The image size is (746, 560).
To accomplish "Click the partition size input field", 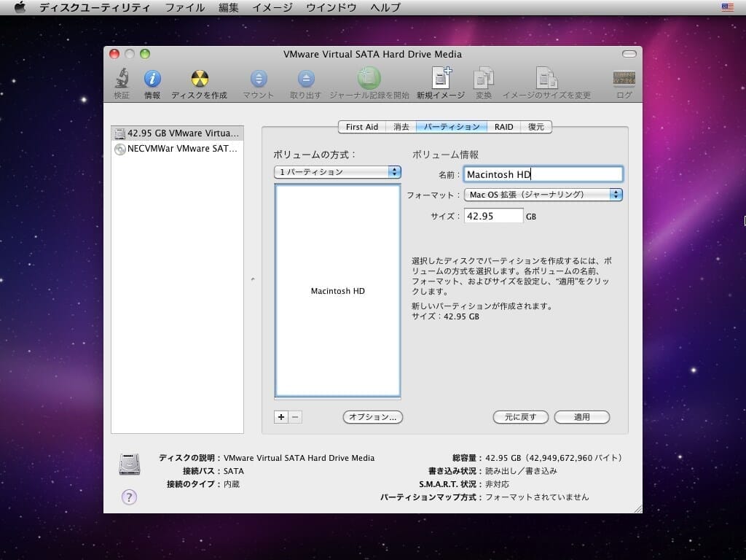I will click(493, 216).
